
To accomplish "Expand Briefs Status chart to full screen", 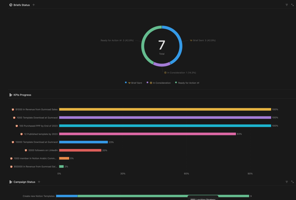I will coord(292,5).
